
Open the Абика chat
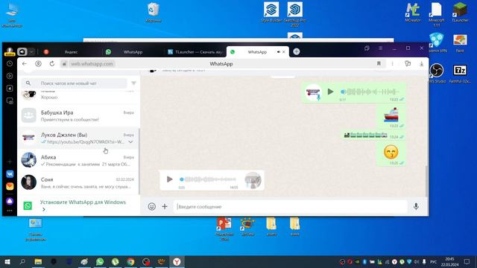pyautogui.click(x=78, y=160)
